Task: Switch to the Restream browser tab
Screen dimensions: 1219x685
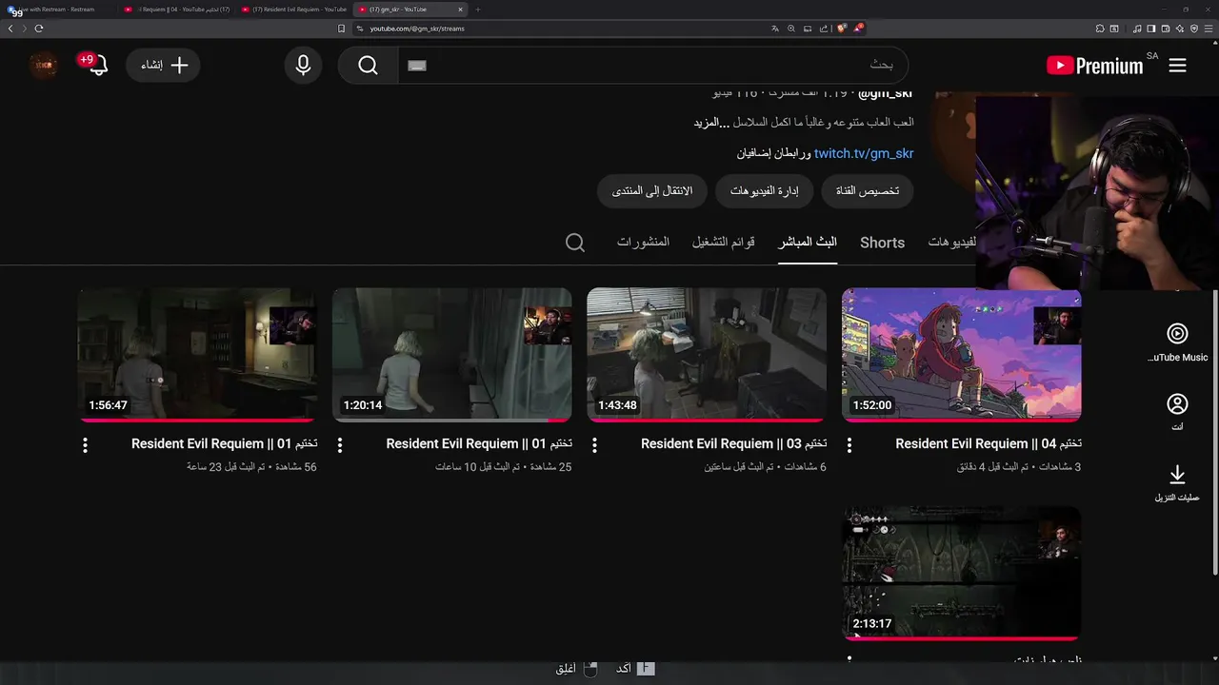Action: (x=57, y=10)
